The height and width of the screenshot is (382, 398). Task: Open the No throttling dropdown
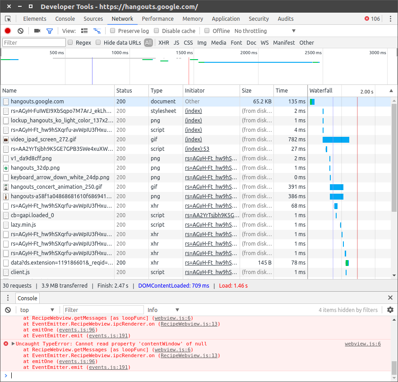point(265,31)
